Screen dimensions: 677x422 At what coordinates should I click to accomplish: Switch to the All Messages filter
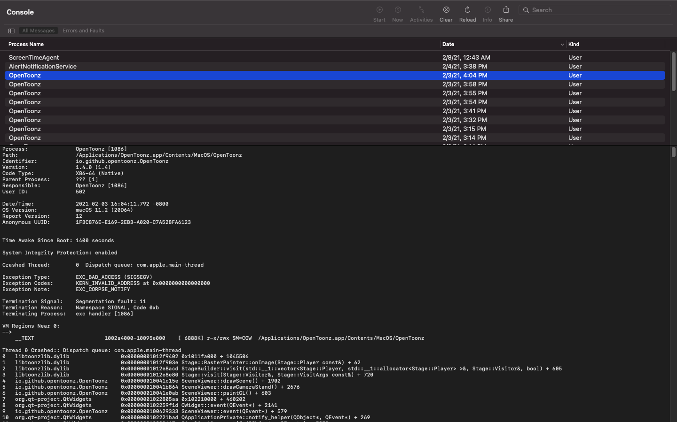39,31
